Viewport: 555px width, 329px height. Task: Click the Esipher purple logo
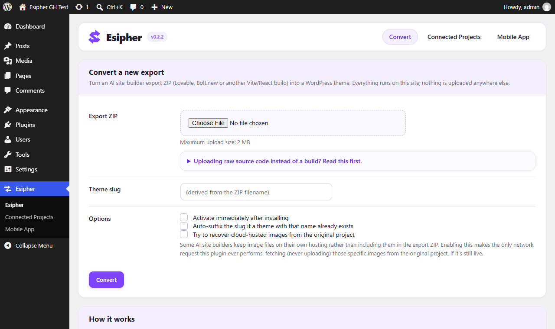[x=95, y=37]
